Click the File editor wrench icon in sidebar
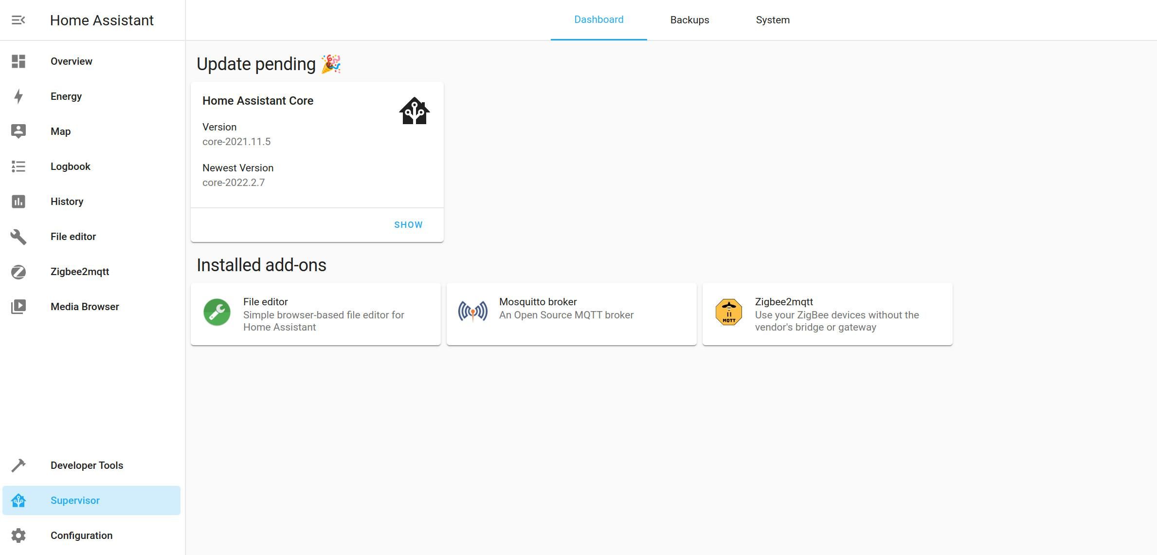 18,237
